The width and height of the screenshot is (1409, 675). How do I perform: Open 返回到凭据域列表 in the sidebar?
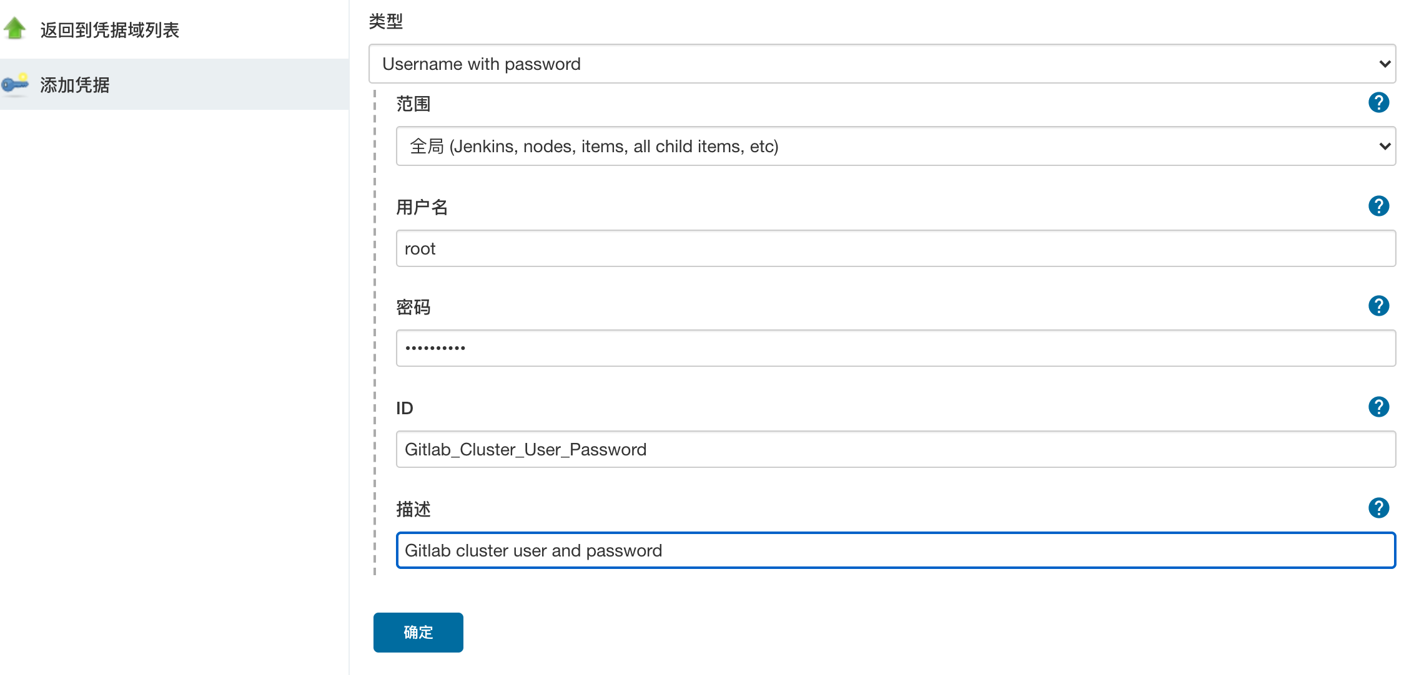click(110, 30)
